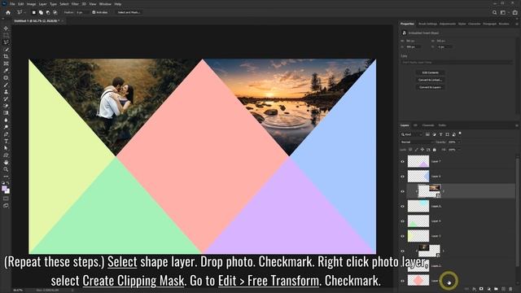Image resolution: width=521 pixels, height=293 pixels.
Task: Select the Shape tool
Action: click(6, 155)
